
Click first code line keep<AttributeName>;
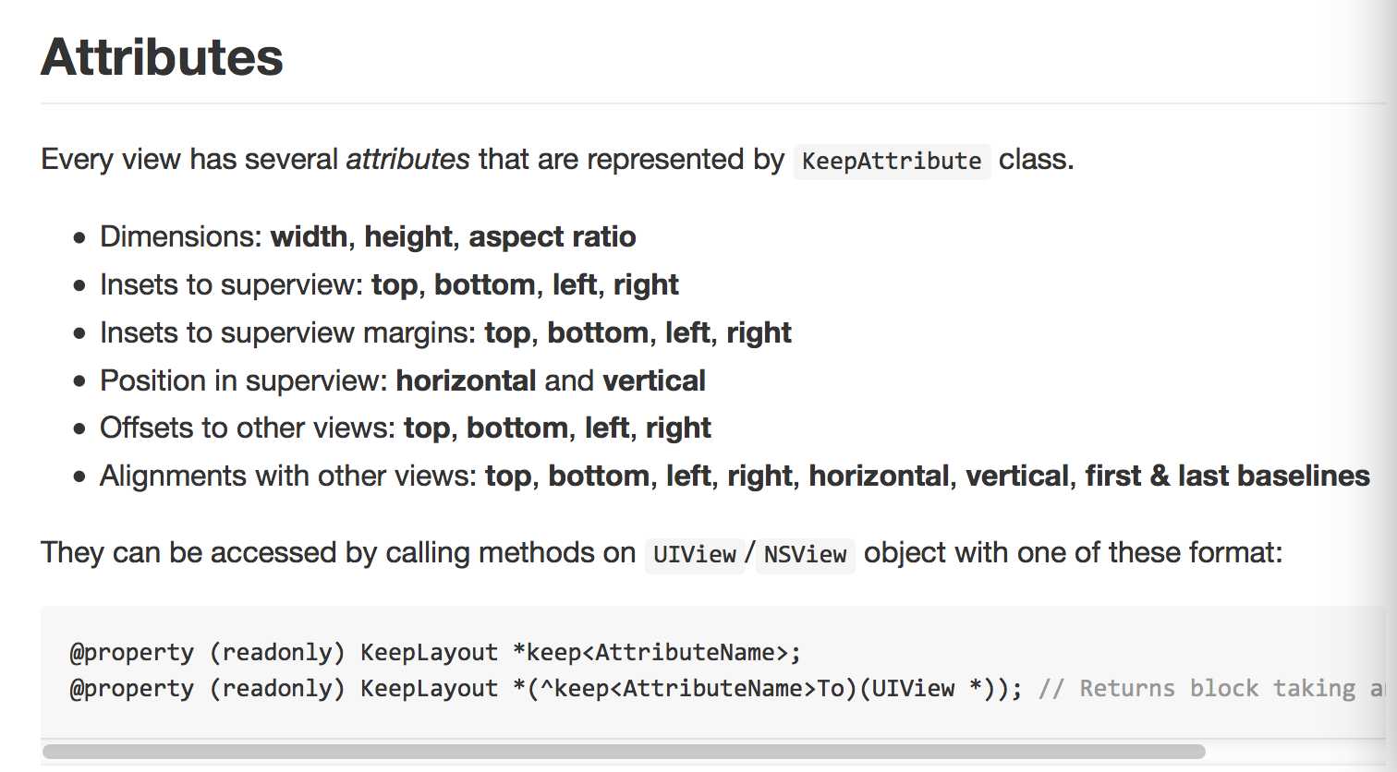click(x=657, y=652)
